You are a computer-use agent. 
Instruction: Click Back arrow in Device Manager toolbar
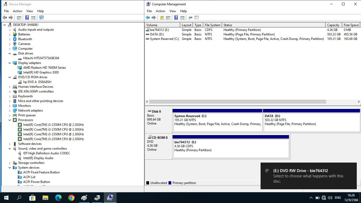[5, 18]
